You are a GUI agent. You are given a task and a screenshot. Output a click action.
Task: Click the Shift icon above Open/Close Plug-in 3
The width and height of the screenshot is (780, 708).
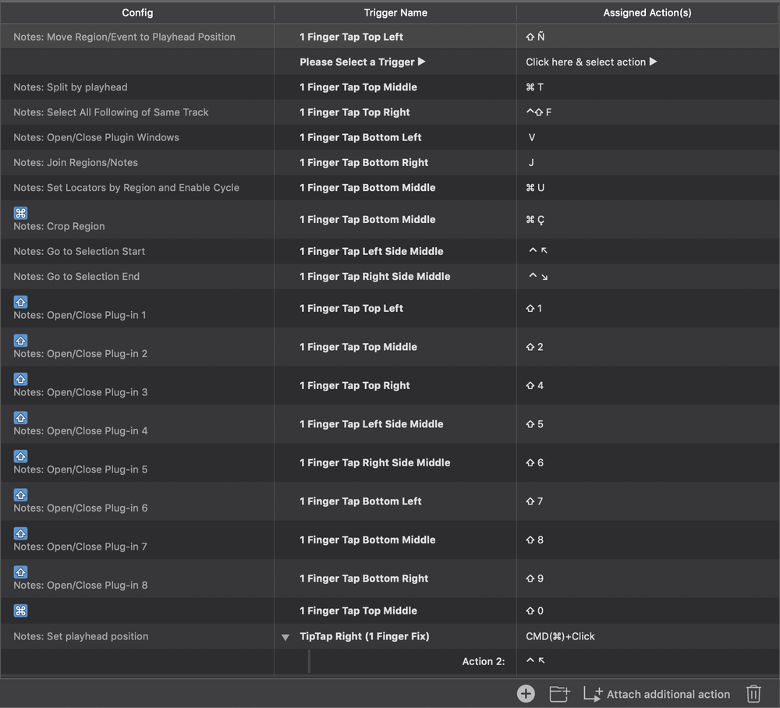point(20,380)
